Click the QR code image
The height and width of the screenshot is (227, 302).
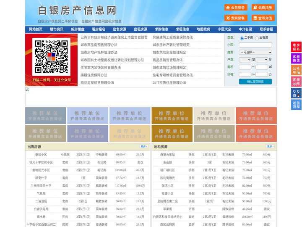click(x=51, y=57)
